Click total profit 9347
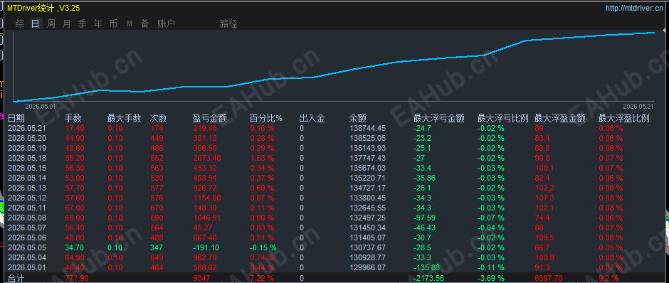Viewport: 669px width, 283px height. click(201, 278)
